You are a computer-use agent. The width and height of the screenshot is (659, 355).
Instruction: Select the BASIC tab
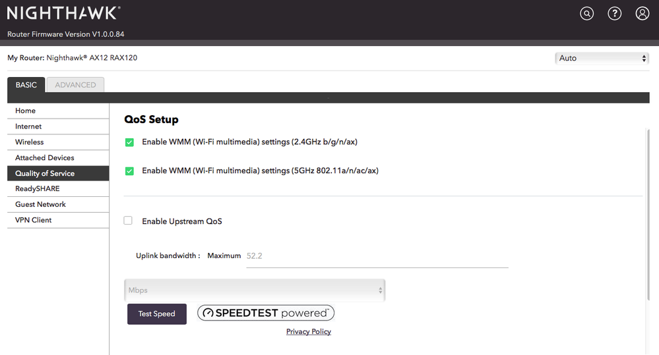pyautogui.click(x=26, y=85)
